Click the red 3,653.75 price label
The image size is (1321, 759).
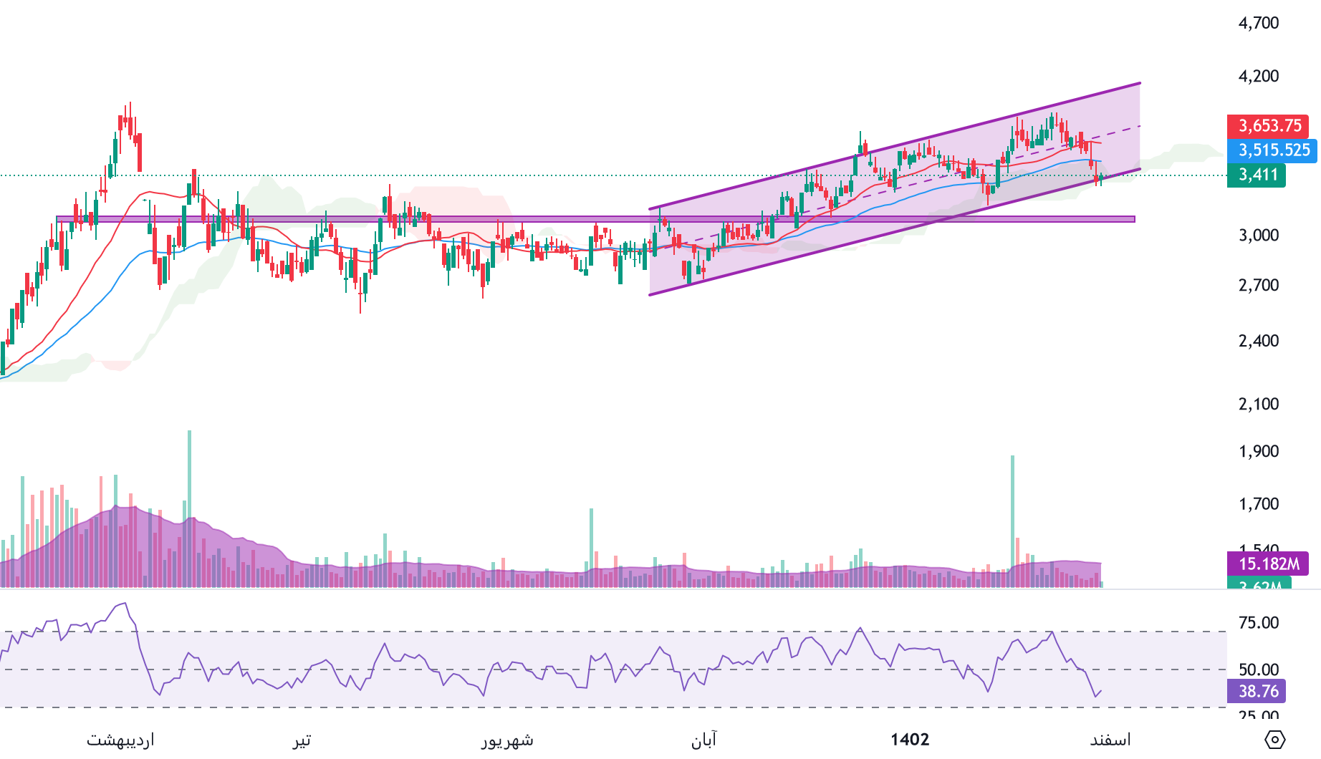(x=1269, y=126)
